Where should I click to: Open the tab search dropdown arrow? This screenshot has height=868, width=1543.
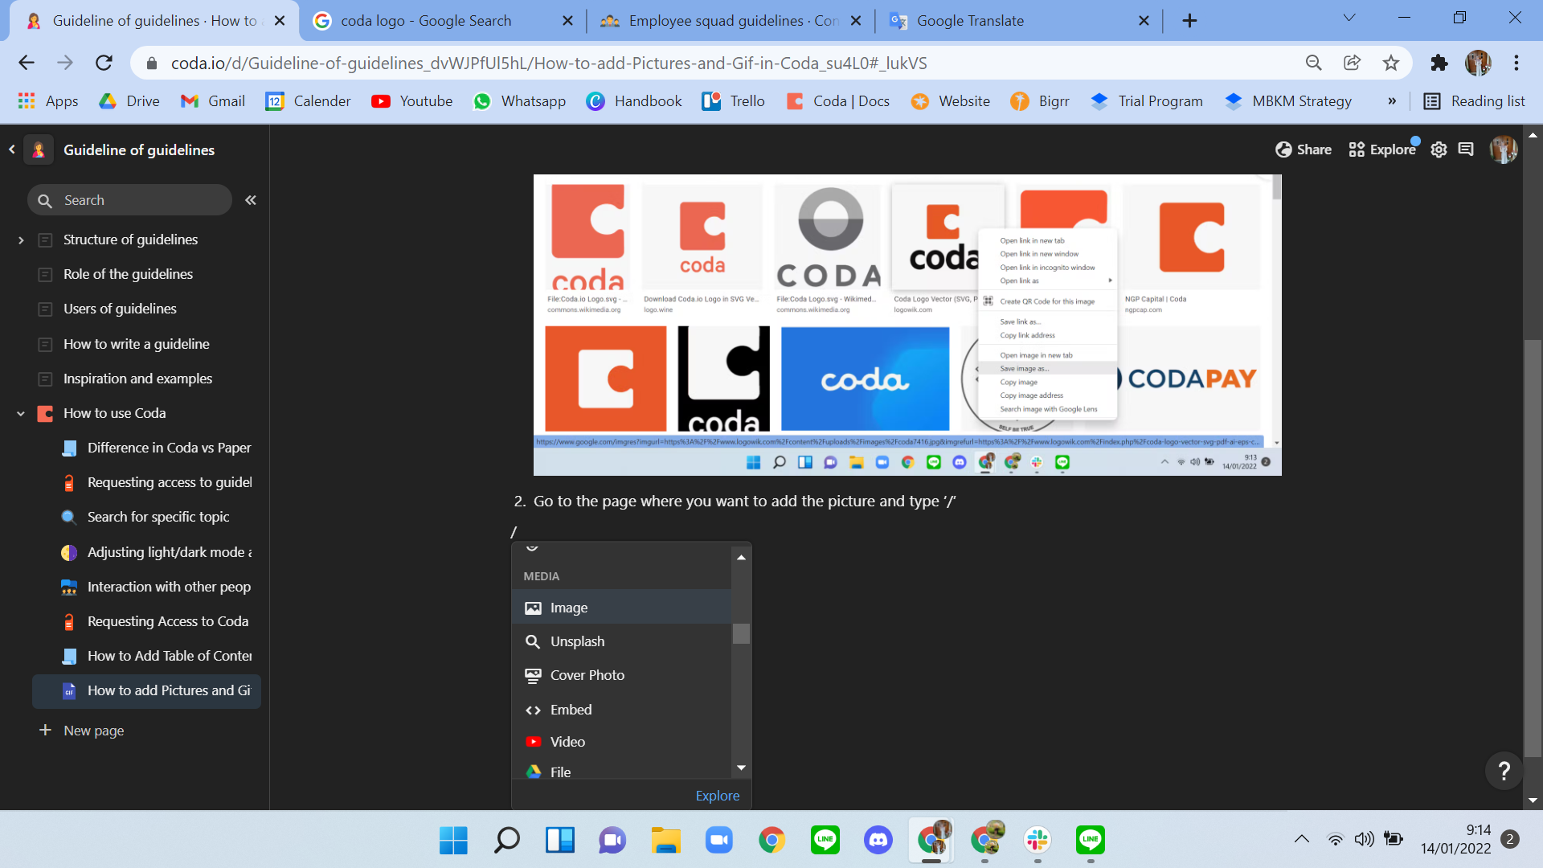pyautogui.click(x=1349, y=18)
